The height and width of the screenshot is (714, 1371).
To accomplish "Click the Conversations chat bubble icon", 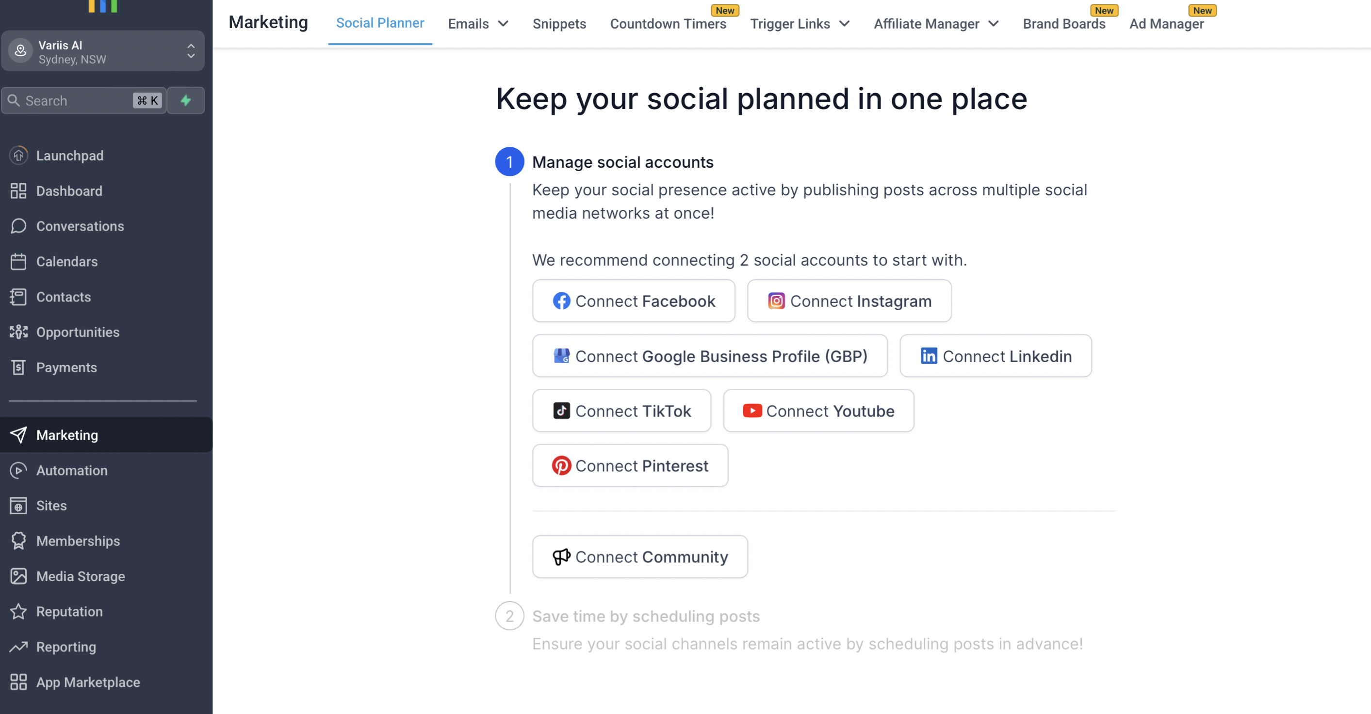I will (18, 226).
